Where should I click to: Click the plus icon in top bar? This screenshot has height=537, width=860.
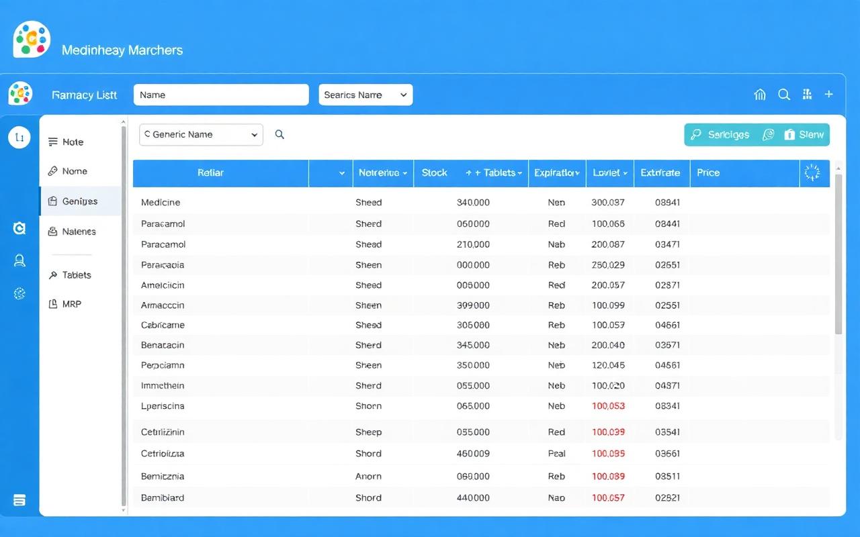tap(829, 95)
